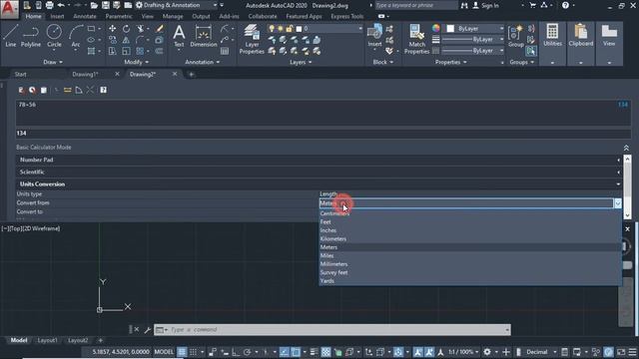Viewport: 639px width, 359px height.
Task: Open the layer name dropdown list
Action: [360, 29]
